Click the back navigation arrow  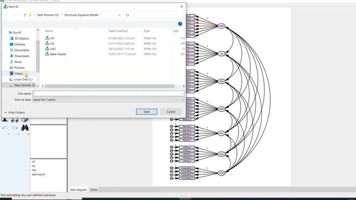6,15
